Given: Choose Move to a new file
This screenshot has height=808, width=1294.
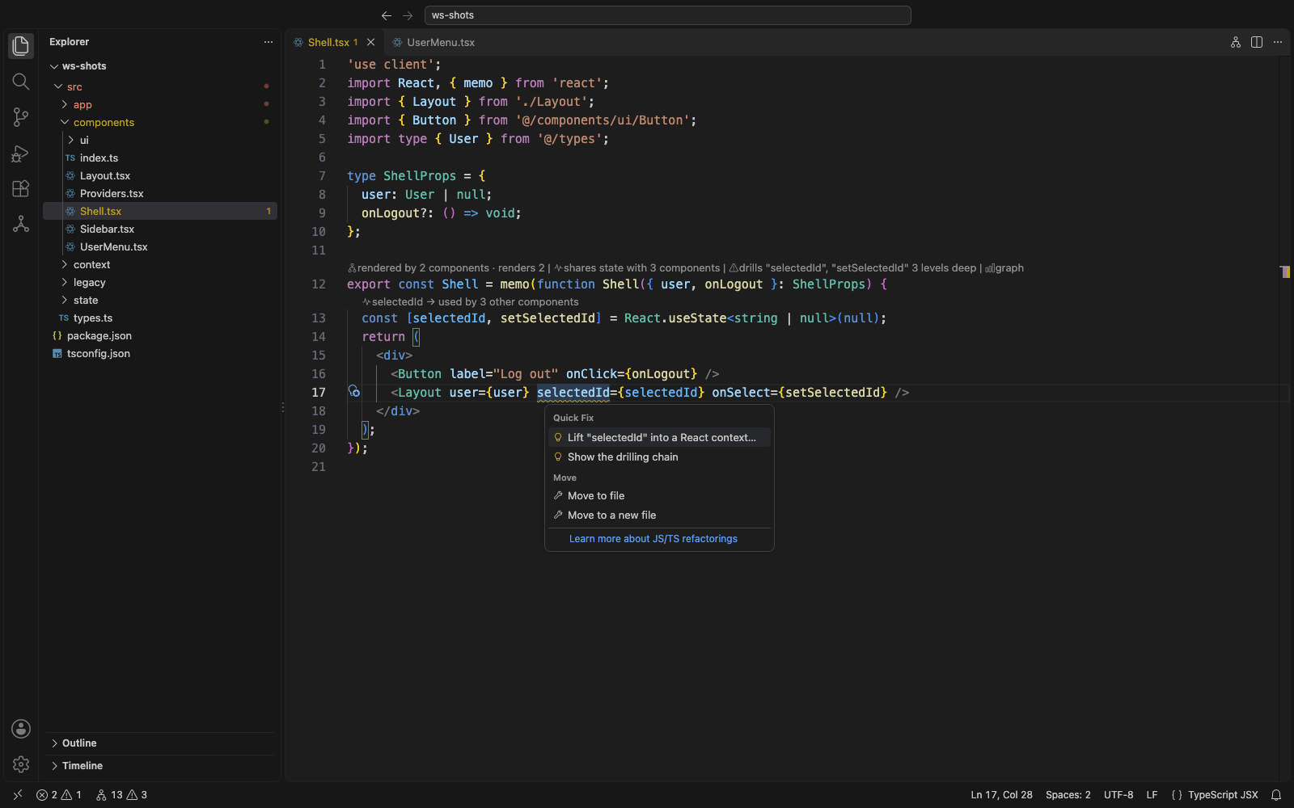Looking at the screenshot, I should pos(659,515).
